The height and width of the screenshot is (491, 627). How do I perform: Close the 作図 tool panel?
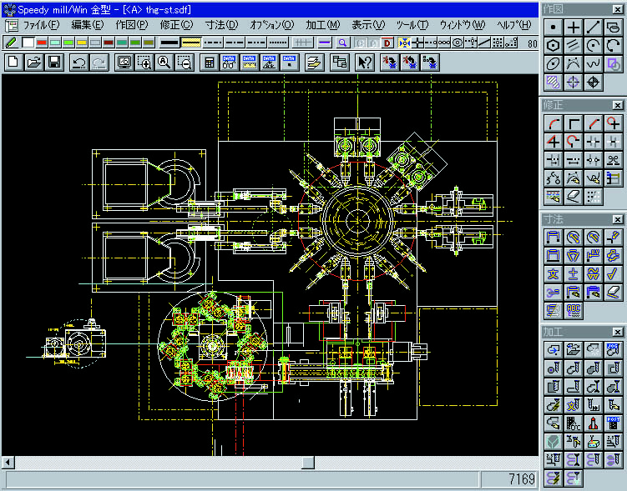point(618,8)
